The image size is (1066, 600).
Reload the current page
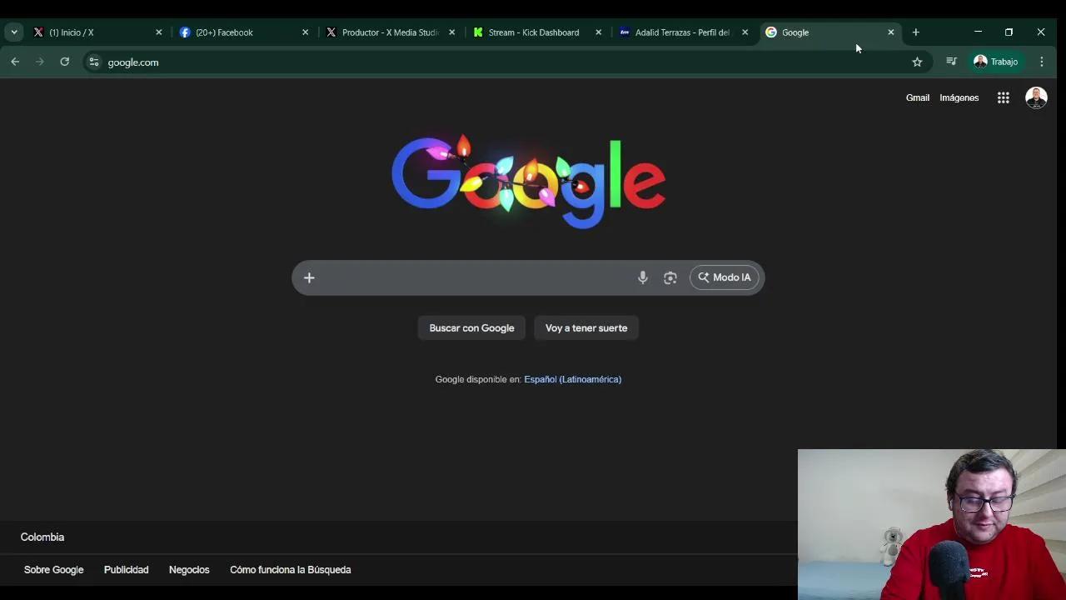point(64,62)
